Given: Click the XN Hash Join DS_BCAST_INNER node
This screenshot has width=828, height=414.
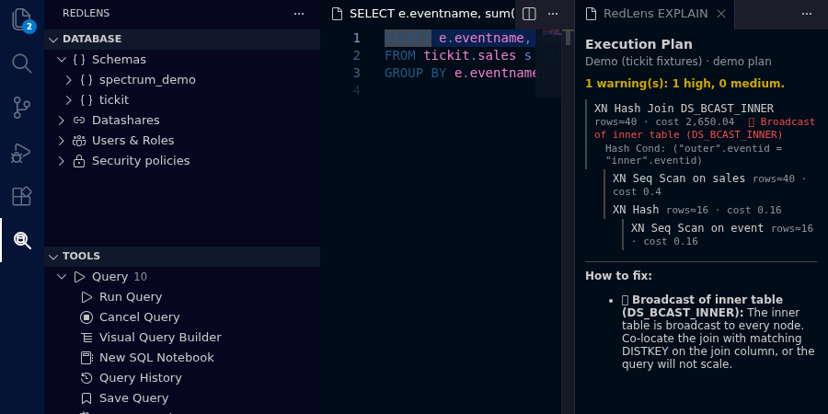Looking at the screenshot, I should tap(684, 109).
